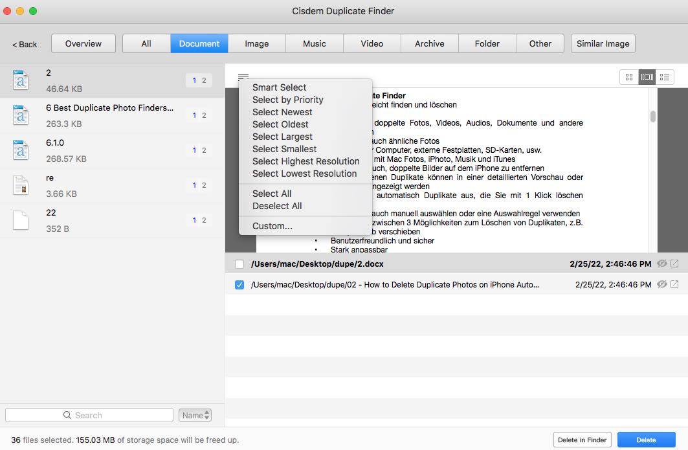Screen dimensions: 688x450
Task: Open the Document tab
Action: click(199, 43)
